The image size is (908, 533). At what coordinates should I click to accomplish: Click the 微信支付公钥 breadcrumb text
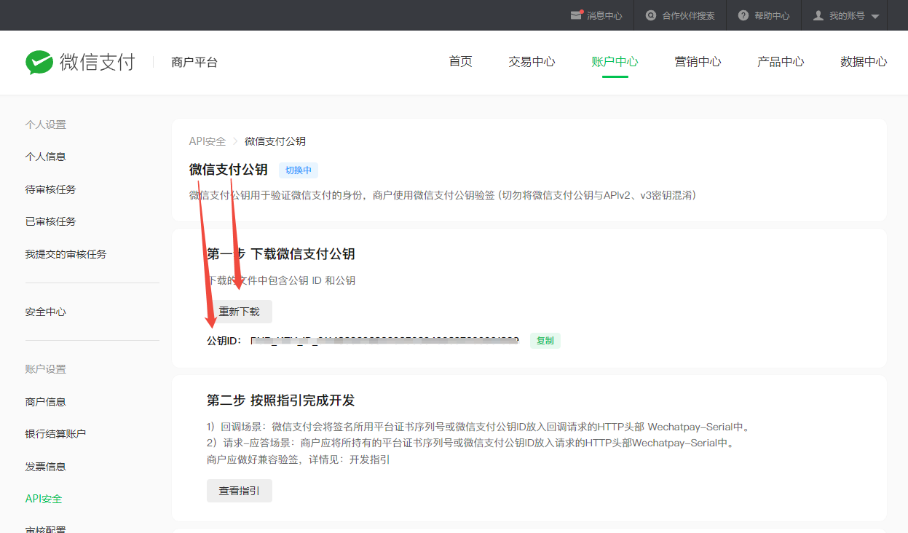(275, 141)
